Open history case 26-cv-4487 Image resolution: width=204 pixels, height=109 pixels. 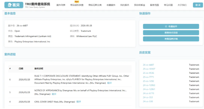tap(149, 65)
